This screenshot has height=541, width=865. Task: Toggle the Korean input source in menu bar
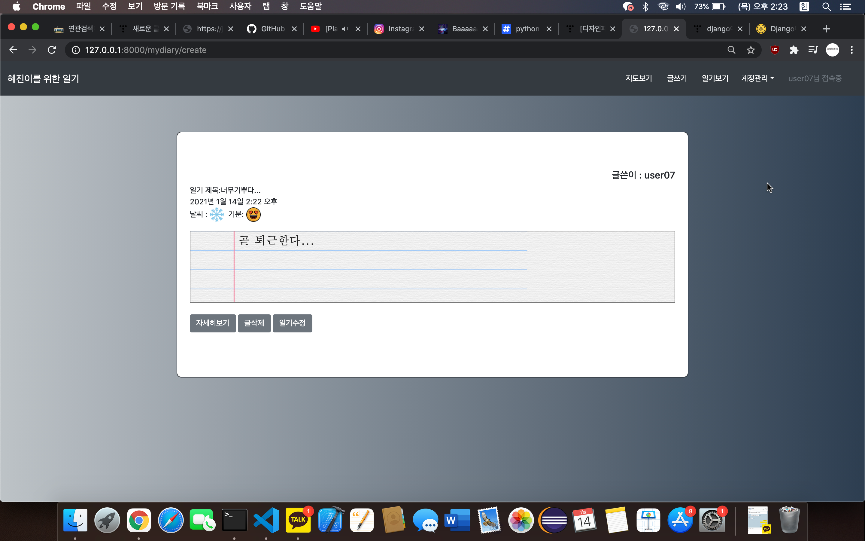click(x=804, y=6)
